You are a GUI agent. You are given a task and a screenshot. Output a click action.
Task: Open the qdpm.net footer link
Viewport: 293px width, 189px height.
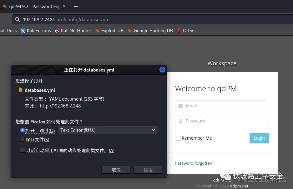pos(239,186)
